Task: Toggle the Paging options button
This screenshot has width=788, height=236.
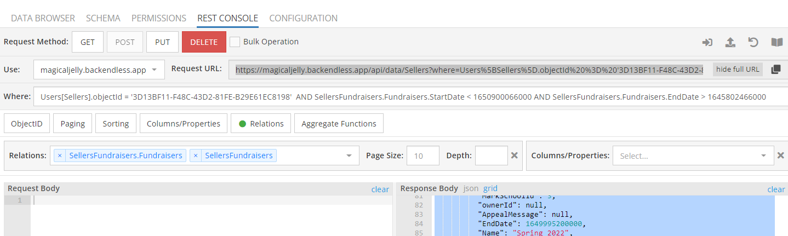Action: 73,124
